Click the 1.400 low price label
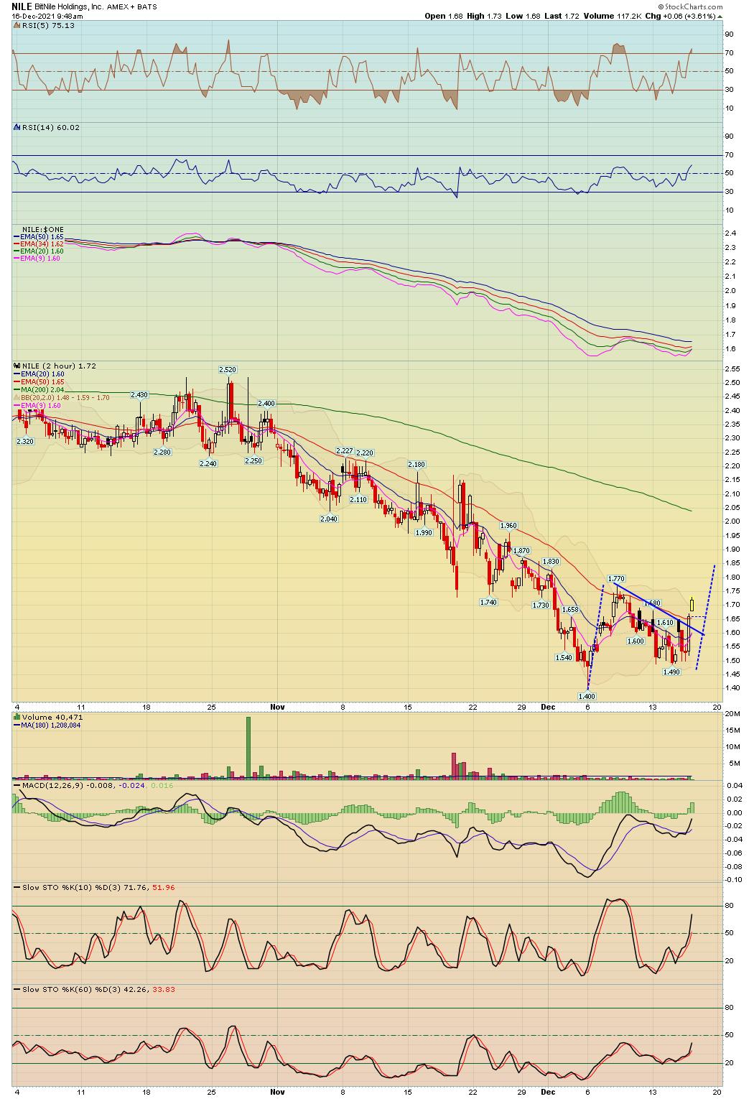Viewport: 754px width, 1099px height. coord(586,697)
